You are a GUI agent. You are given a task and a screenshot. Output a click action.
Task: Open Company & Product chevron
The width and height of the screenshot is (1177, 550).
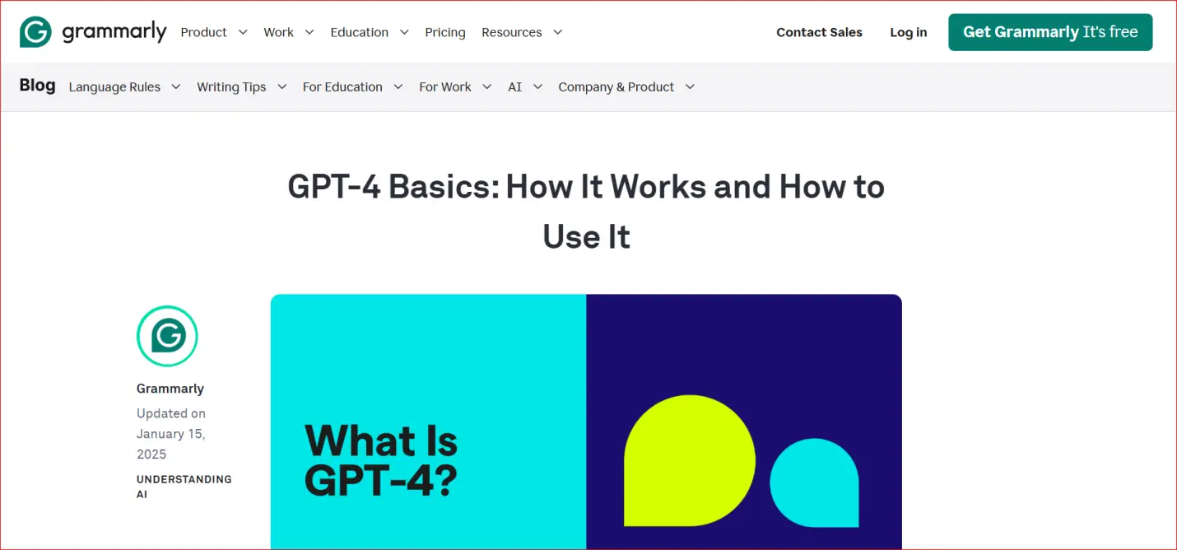point(690,86)
